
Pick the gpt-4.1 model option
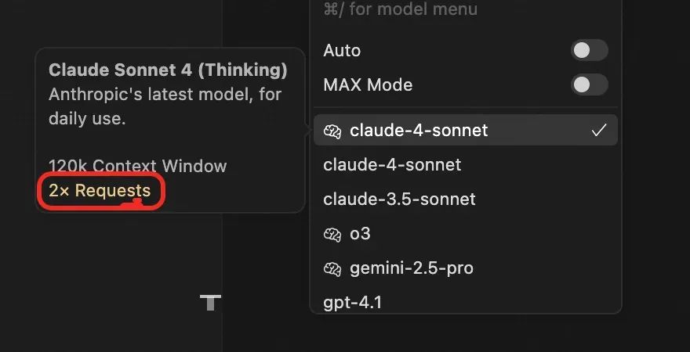(x=353, y=301)
